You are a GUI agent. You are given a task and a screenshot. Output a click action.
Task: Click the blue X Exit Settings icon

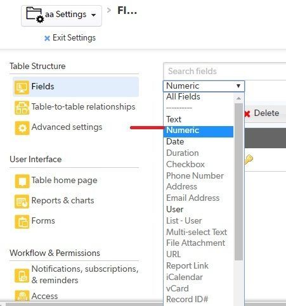[x=47, y=38]
